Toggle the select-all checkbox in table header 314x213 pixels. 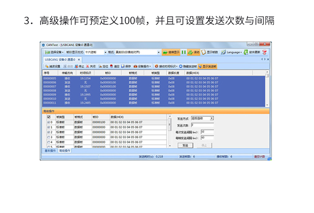(x=49, y=117)
